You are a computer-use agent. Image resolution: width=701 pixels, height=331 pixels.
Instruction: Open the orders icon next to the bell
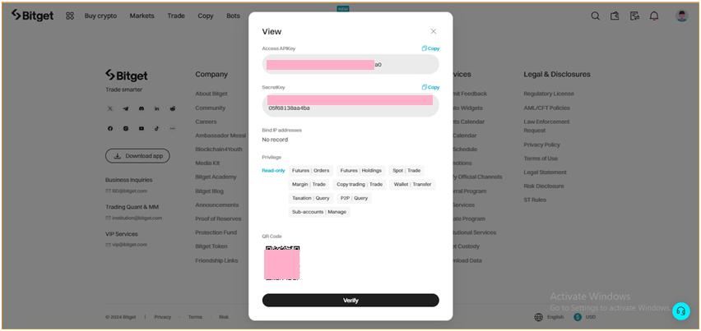[x=634, y=16]
